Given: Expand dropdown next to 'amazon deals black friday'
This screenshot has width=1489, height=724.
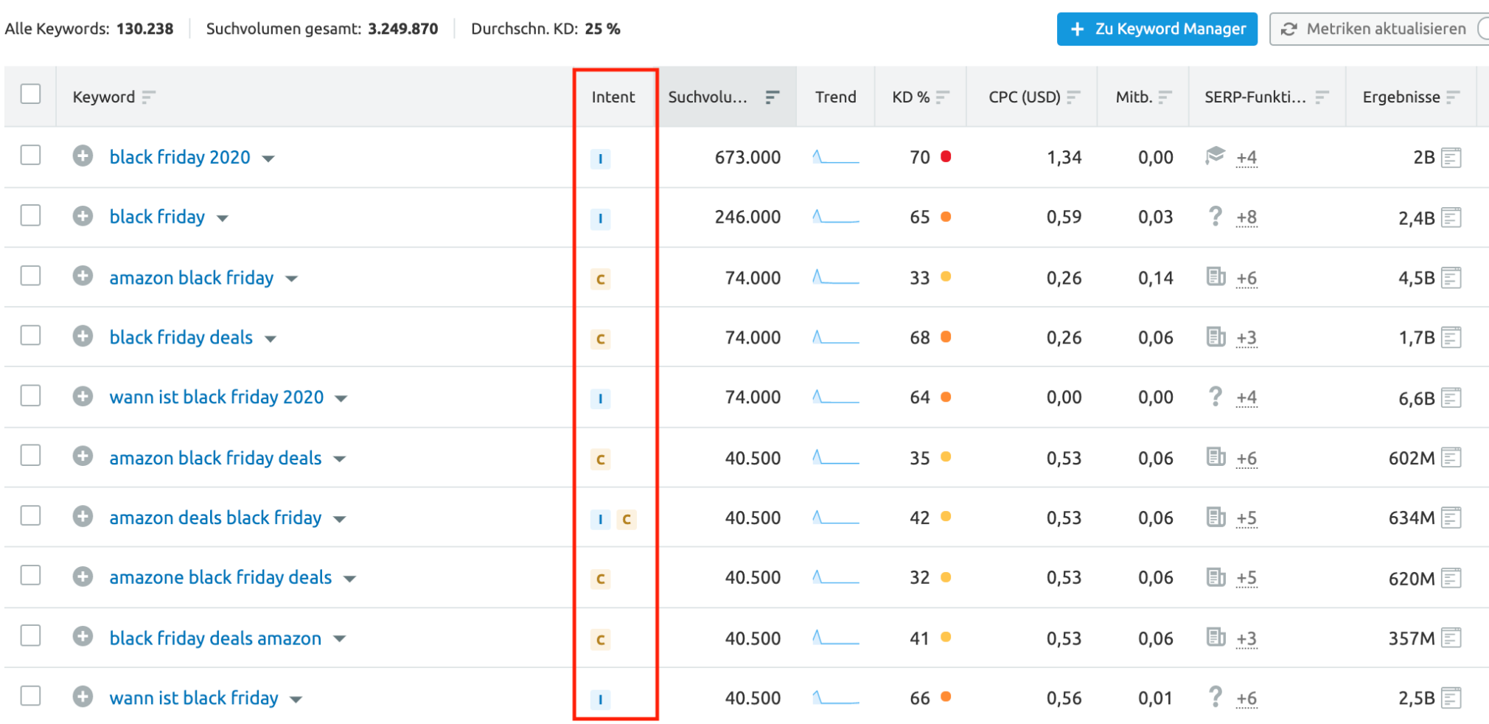Looking at the screenshot, I should 339,519.
